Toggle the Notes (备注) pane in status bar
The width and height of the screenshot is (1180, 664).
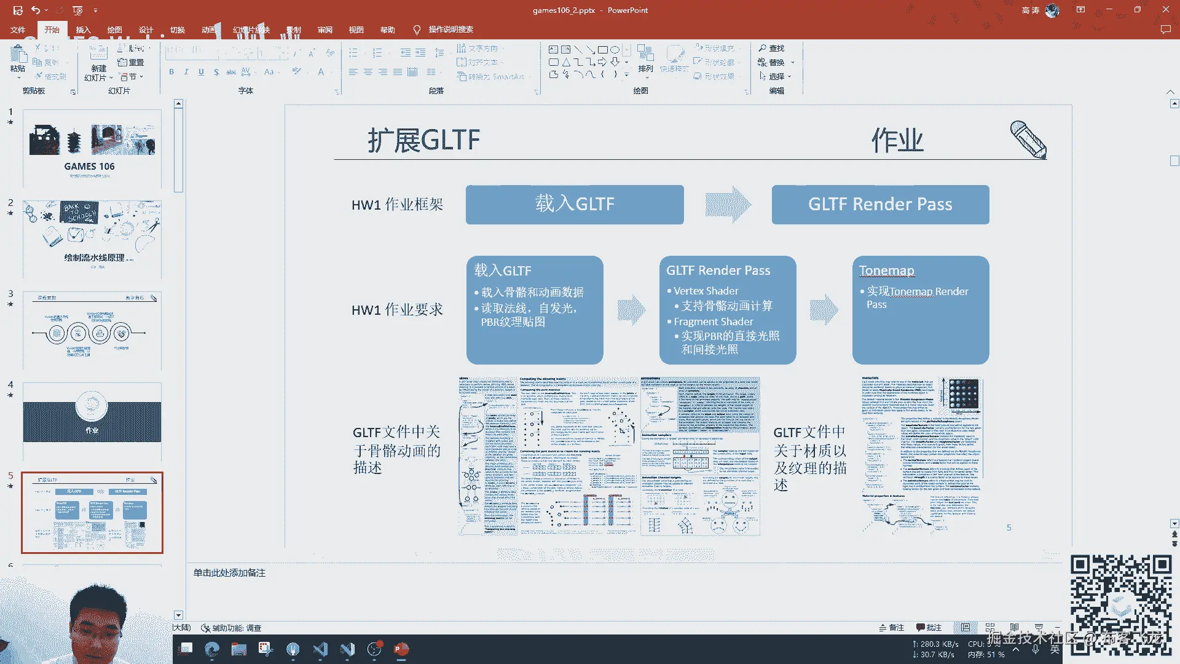(x=892, y=628)
